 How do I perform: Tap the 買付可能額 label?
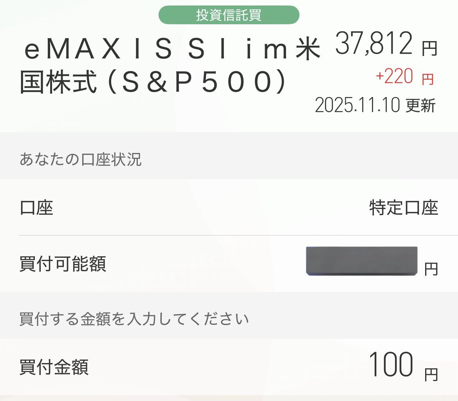[x=63, y=264]
